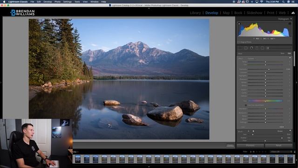The image size is (298, 168).
Task: Switch to the Map module
Action: (x=226, y=13)
